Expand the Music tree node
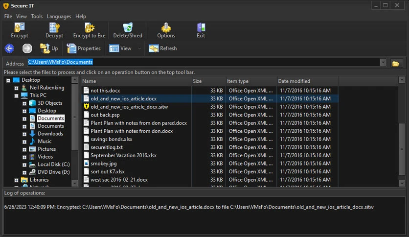 (24, 142)
